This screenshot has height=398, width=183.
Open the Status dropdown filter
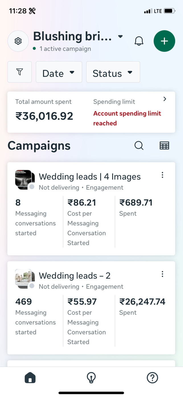tap(113, 72)
